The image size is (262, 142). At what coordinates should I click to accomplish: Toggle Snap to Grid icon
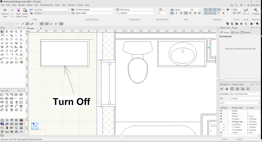pyautogui.click(x=206, y=10)
